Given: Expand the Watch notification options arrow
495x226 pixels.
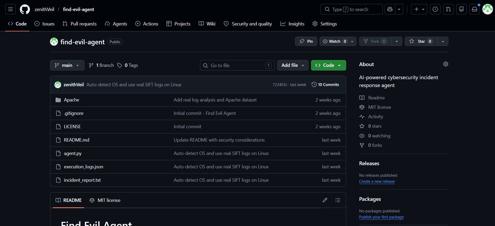Looking at the screenshot, I should [352, 41].
